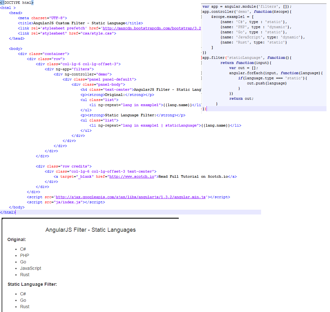Screen dimensions: 330x312
Task: Click the angular.forEach(input, ...) line
Action: coord(276,73)
